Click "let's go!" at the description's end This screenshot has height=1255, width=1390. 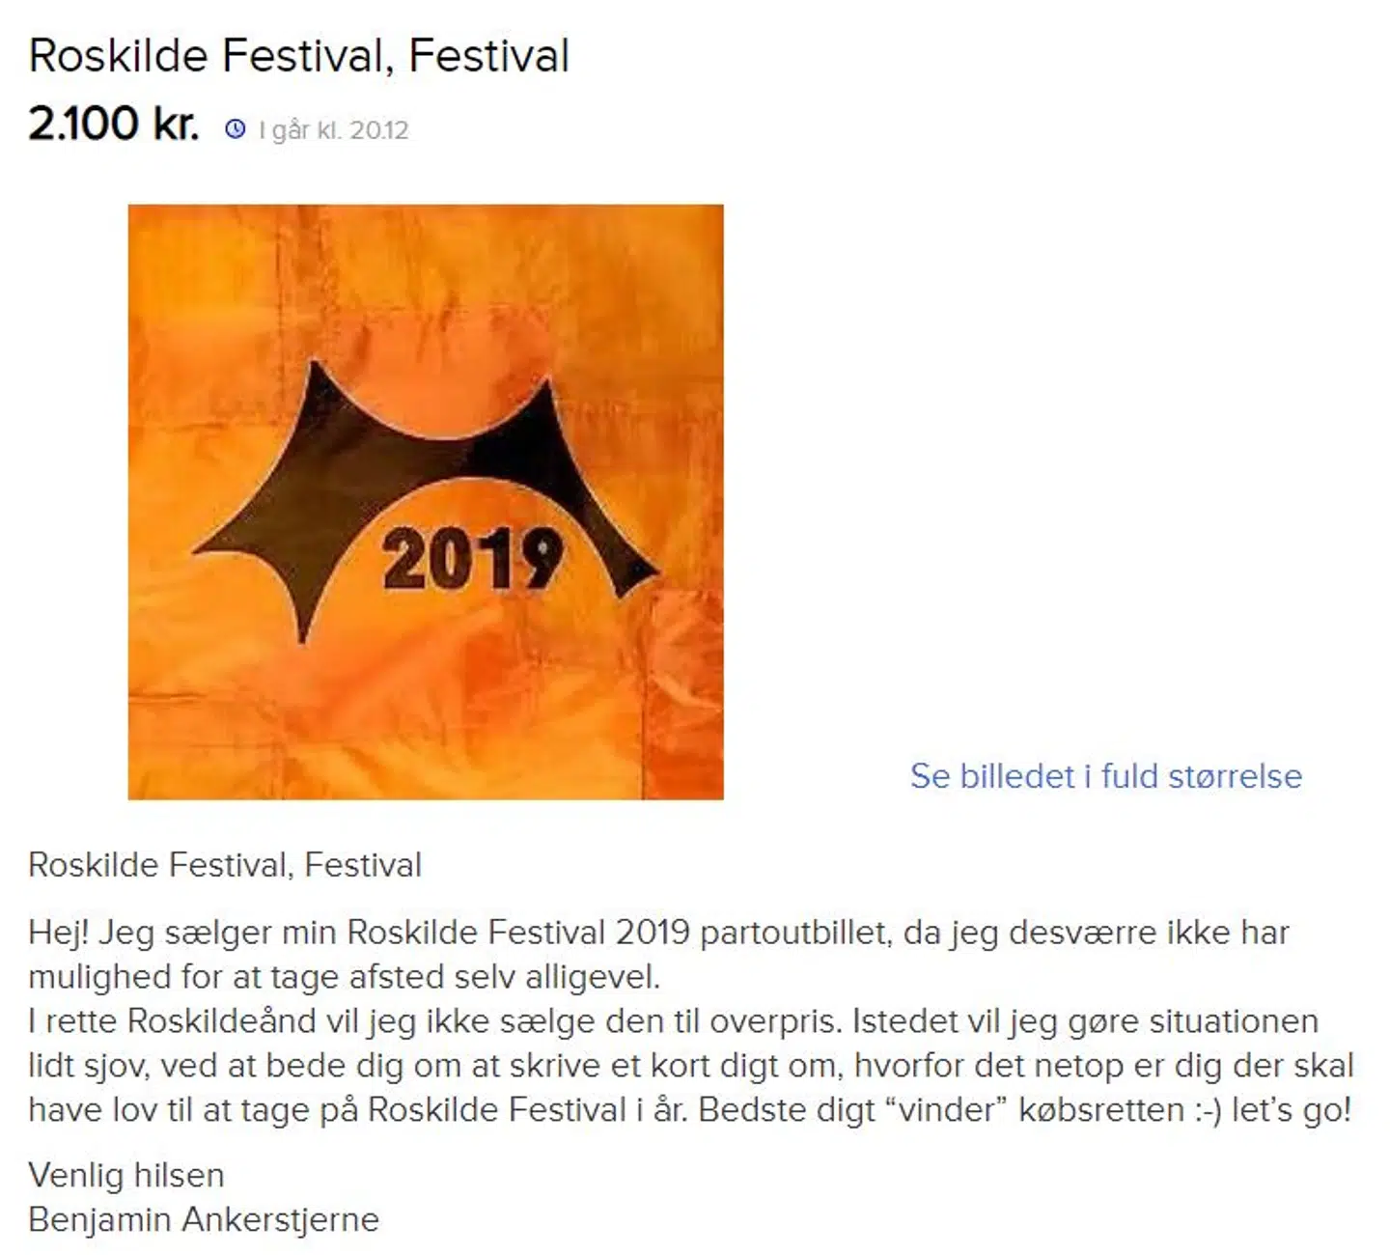1292,1110
